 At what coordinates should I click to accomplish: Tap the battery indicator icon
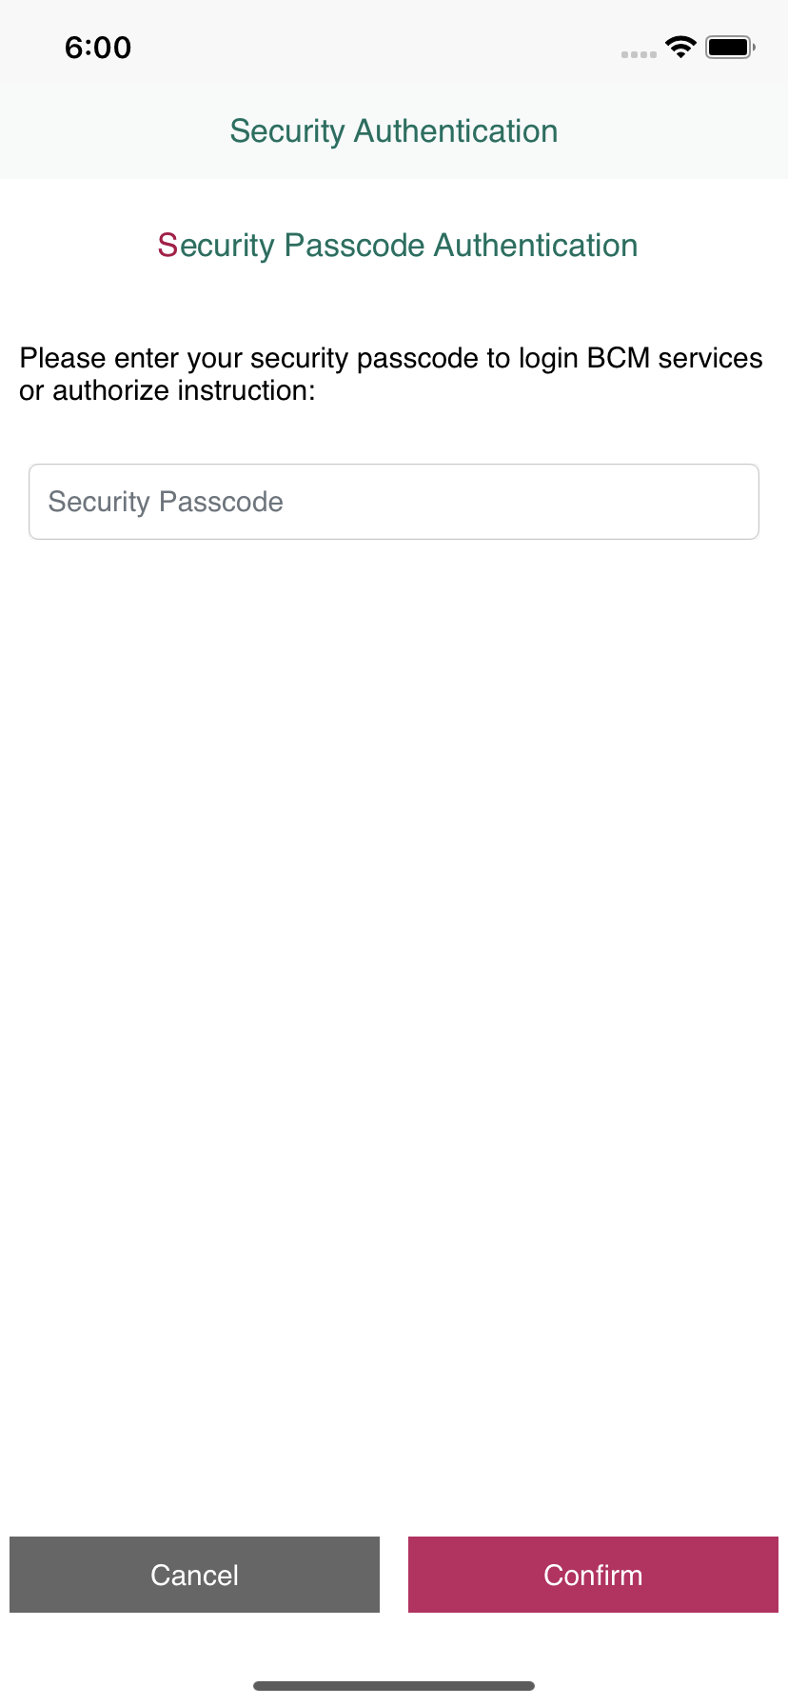pyautogui.click(x=730, y=47)
